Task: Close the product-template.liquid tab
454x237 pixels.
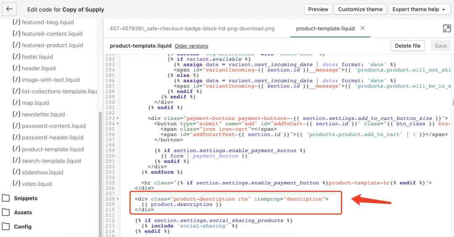Action: coord(362,28)
